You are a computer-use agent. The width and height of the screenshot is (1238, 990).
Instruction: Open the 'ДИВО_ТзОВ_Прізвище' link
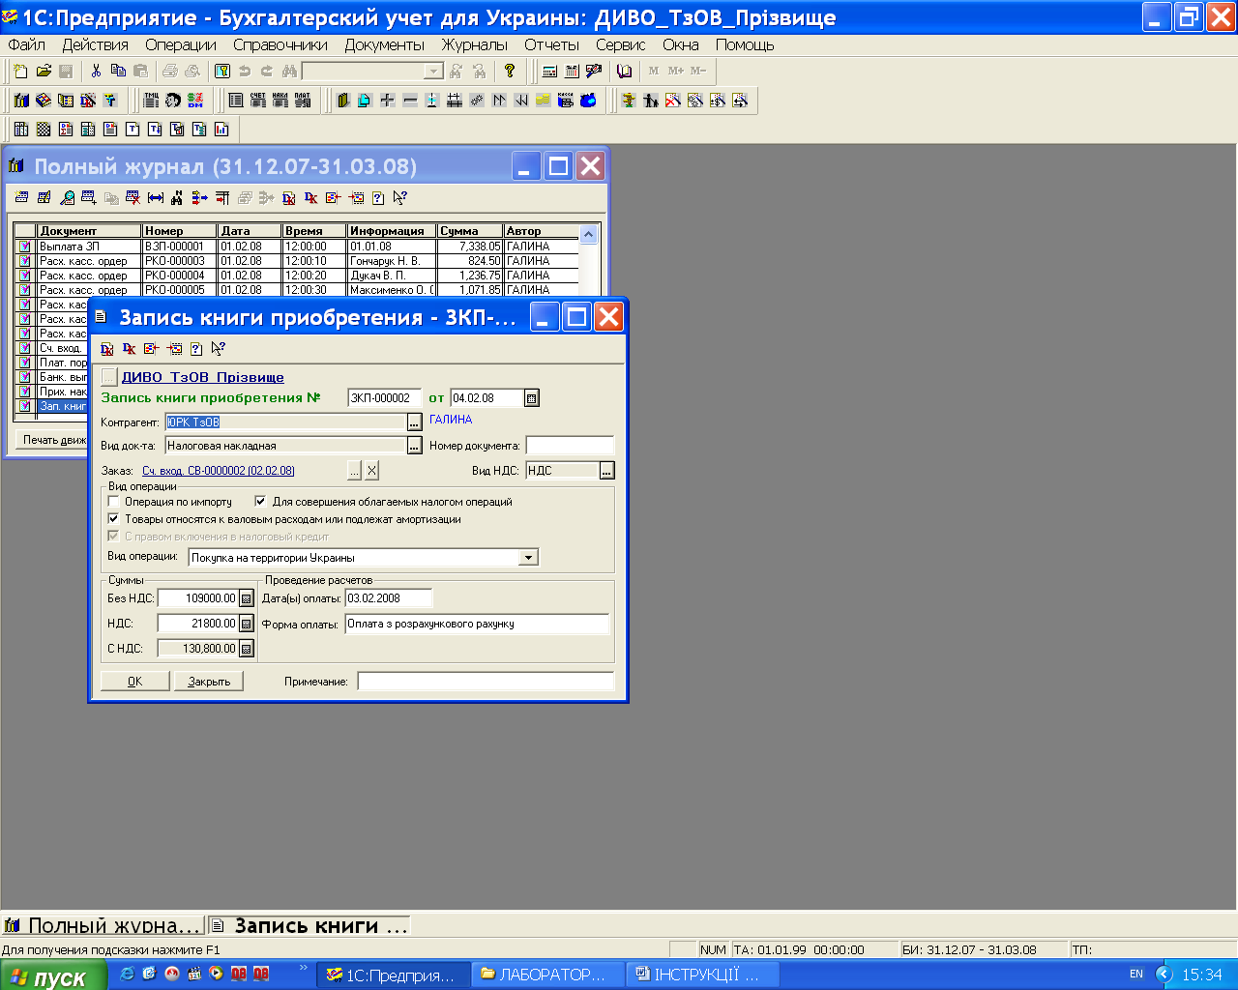click(203, 377)
